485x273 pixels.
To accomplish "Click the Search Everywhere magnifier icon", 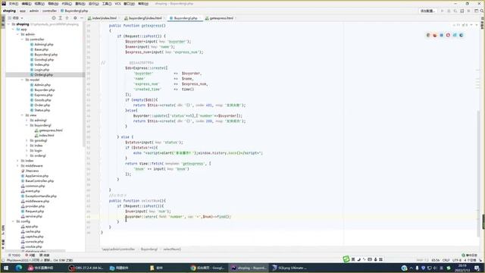I will [x=482, y=11].
